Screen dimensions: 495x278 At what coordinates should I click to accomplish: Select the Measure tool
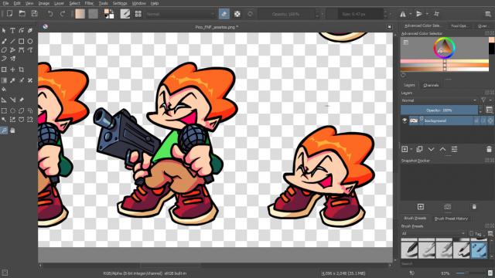point(12,100)
